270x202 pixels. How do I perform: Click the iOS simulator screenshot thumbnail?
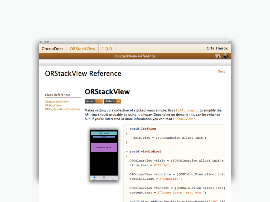click(x=104, y=154)
